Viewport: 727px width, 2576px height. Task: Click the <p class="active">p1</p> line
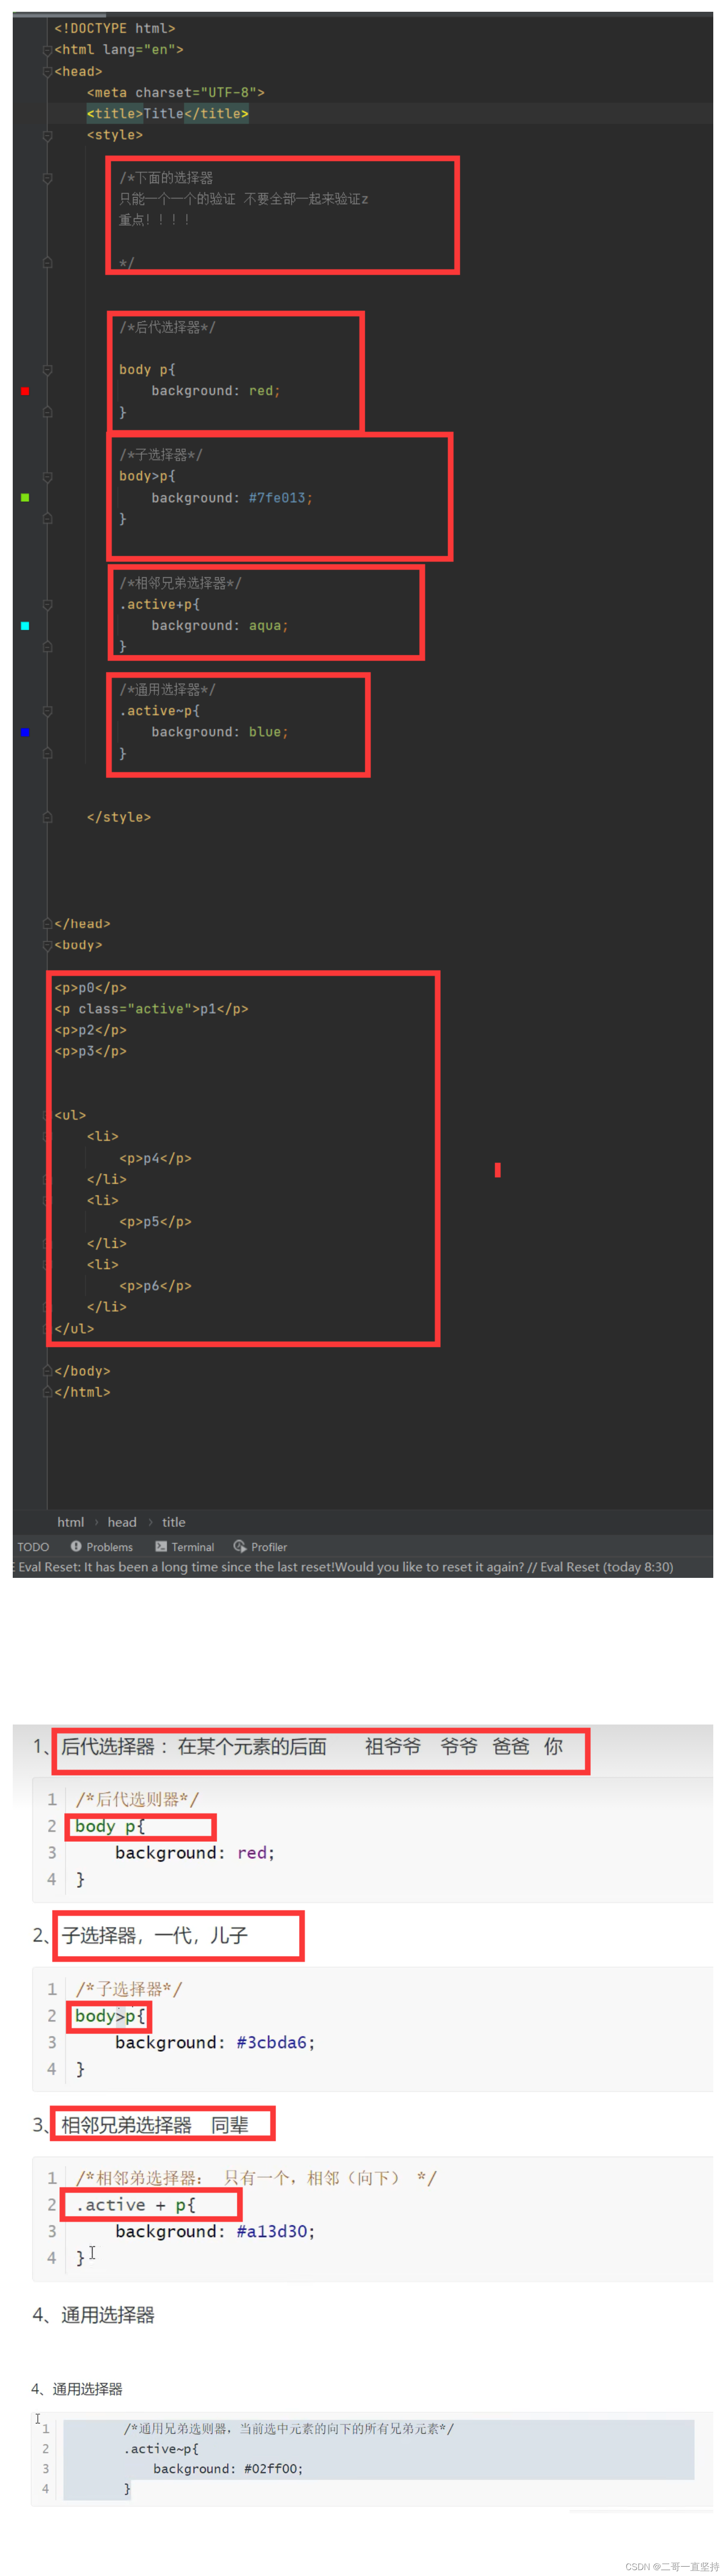(151, 1009)
